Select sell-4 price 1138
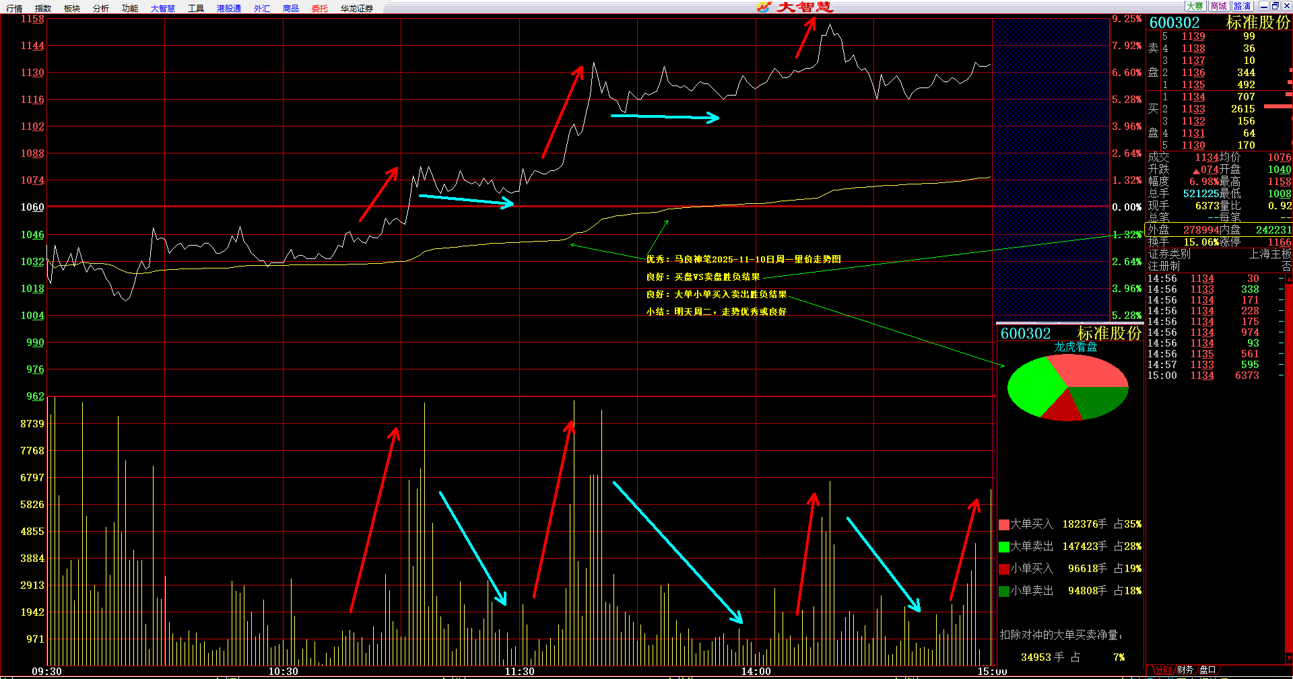The height and width of the screenshot is (679, 1293). 1193,48
